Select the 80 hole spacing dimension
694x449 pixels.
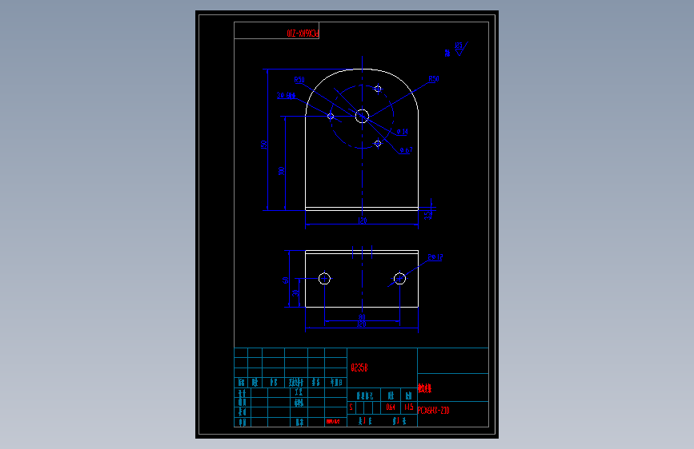pos(362,317)
